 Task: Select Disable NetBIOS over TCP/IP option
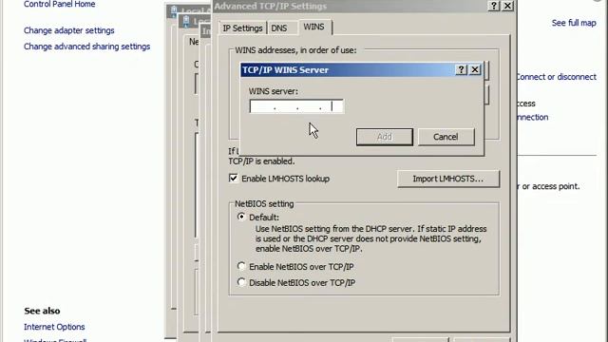point(241,282)
